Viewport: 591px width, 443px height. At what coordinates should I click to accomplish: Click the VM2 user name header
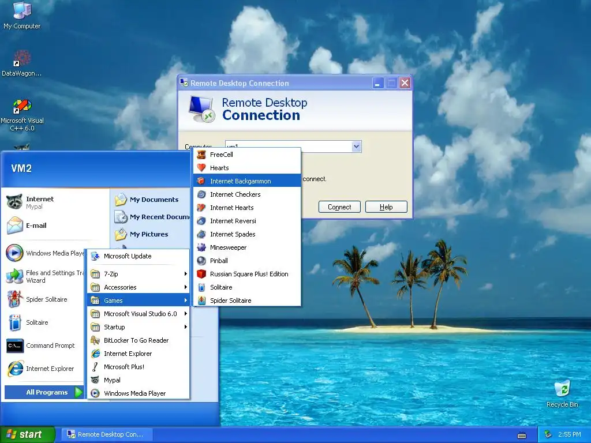tap(21, 168)
